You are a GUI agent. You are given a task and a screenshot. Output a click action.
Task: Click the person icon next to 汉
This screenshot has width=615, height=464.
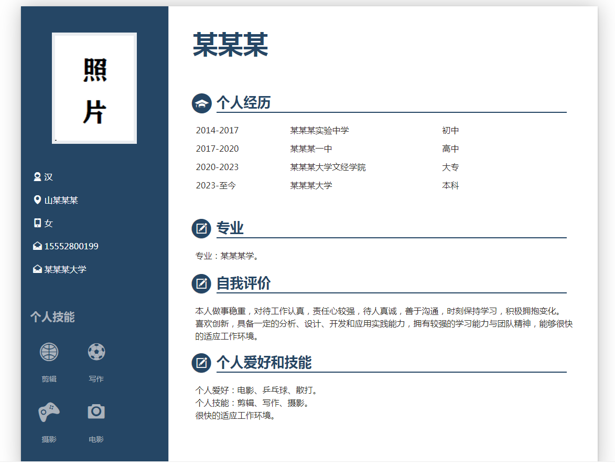37,177
